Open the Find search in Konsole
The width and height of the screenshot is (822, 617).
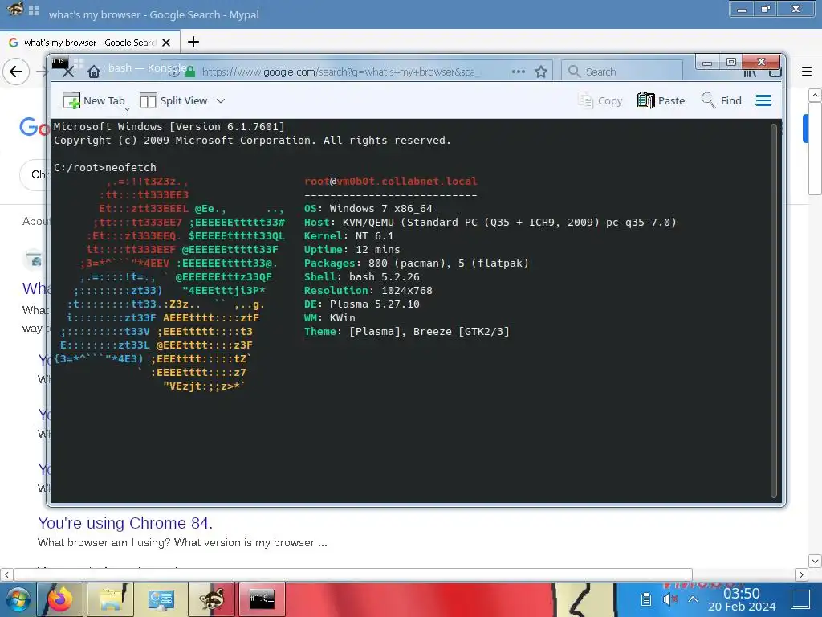coord(722,100)
